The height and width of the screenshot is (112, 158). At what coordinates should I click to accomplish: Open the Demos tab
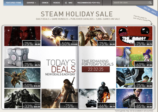tap(45, 3)
